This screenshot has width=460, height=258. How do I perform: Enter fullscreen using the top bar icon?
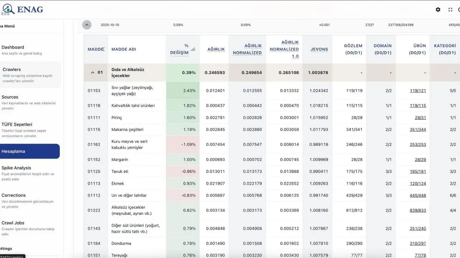point(450,10)
